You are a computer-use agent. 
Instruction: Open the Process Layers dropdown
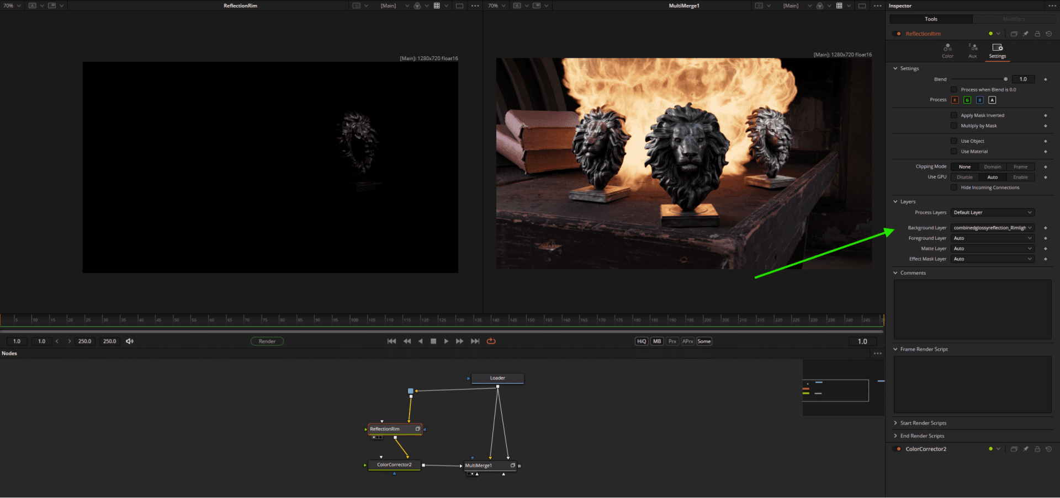pos(992,212)
